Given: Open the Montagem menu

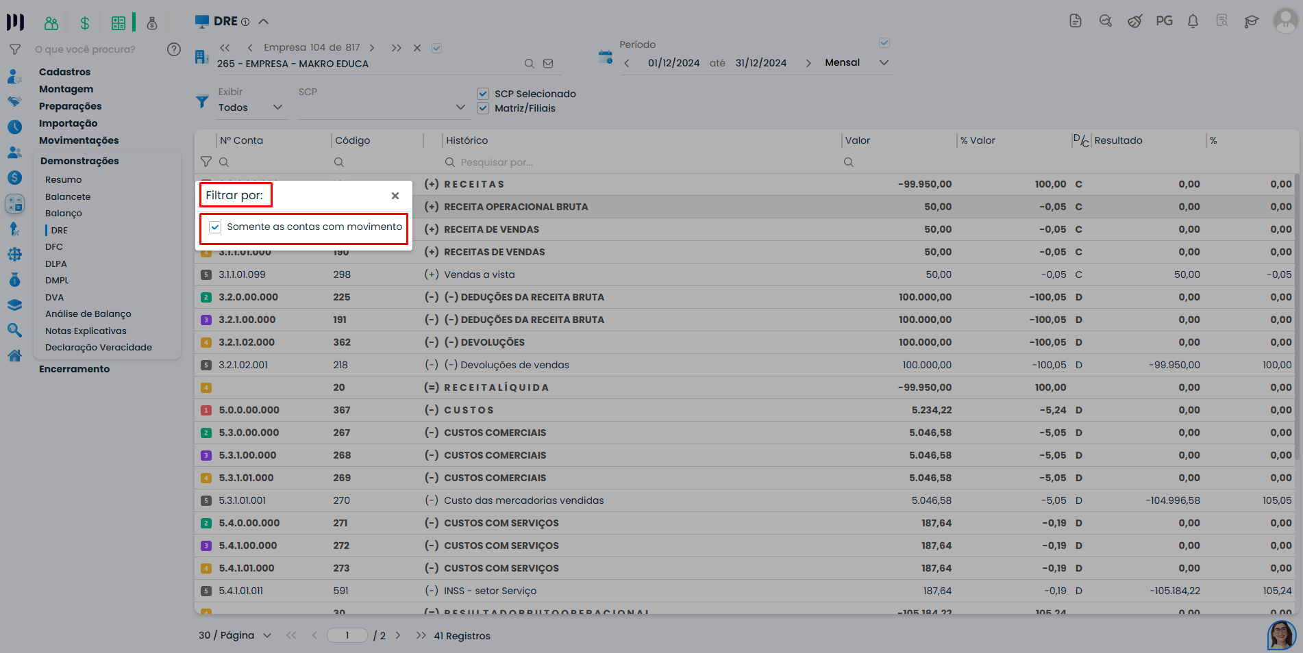Looking at the screenshot, I should [x=66, y=89].
